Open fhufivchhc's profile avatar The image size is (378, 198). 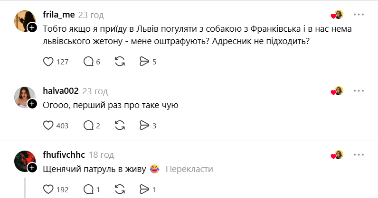point(24,160)
